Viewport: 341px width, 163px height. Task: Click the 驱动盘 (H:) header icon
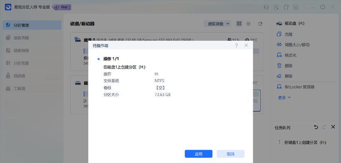279,24
